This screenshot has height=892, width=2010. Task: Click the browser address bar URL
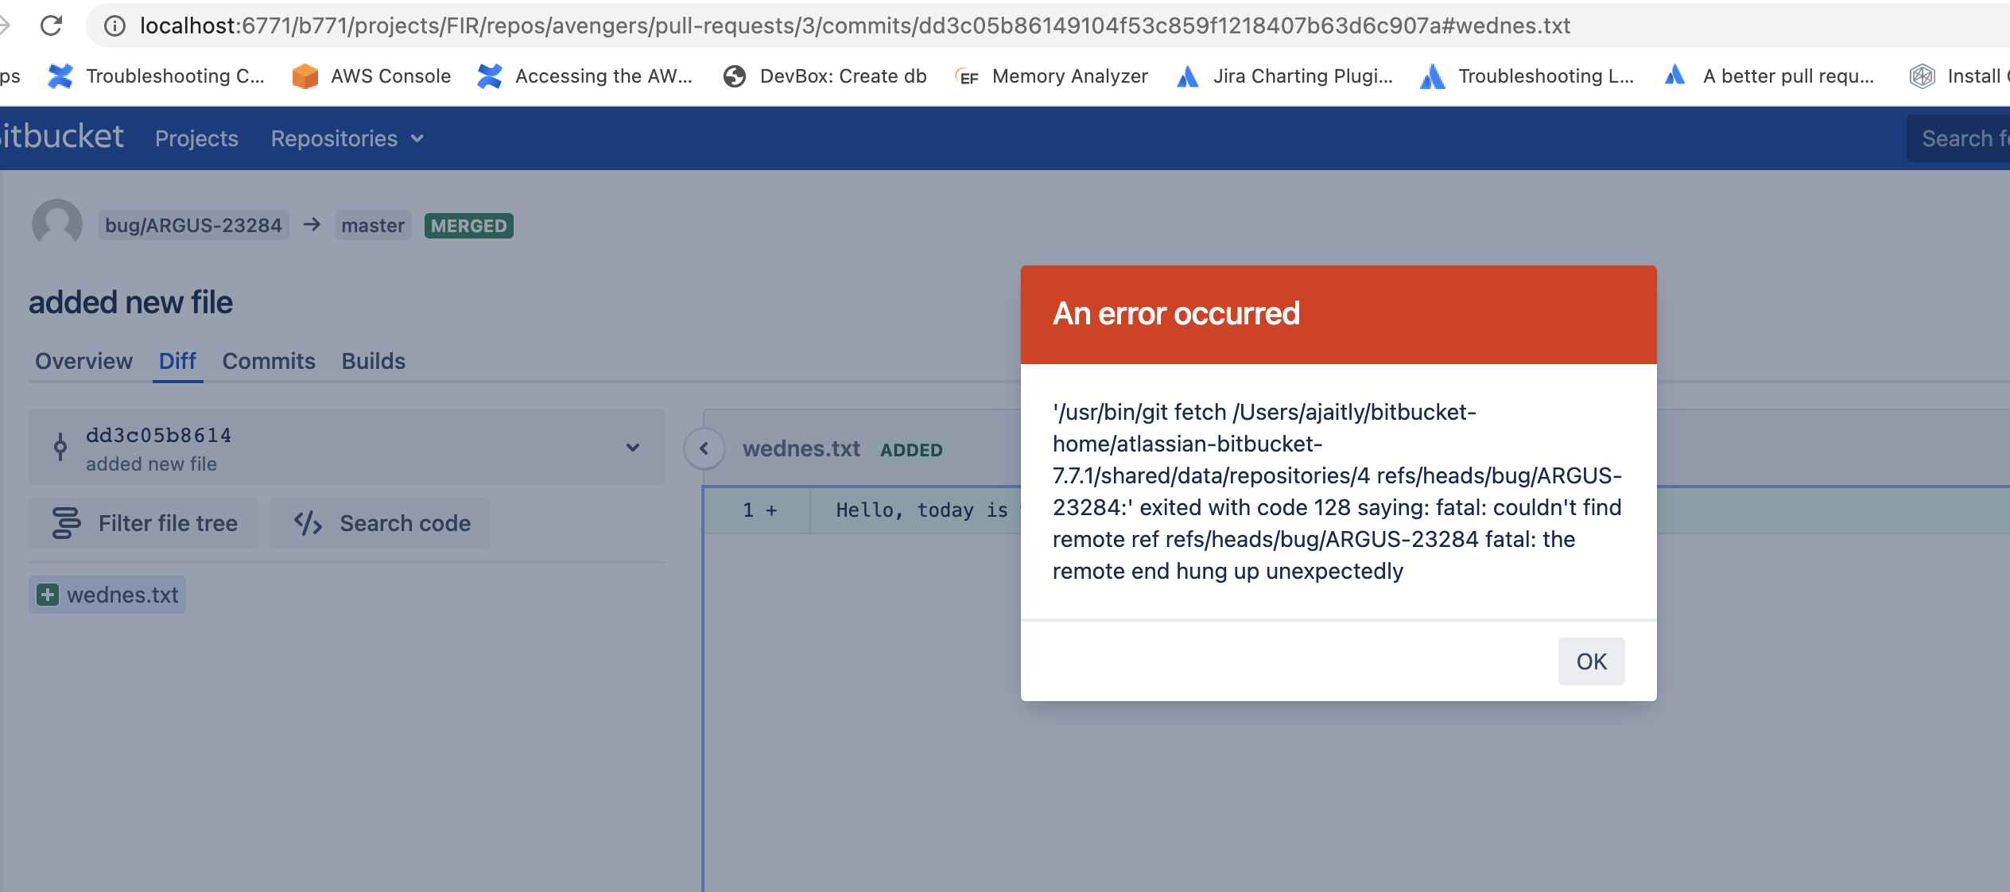[x=855, y=25]
